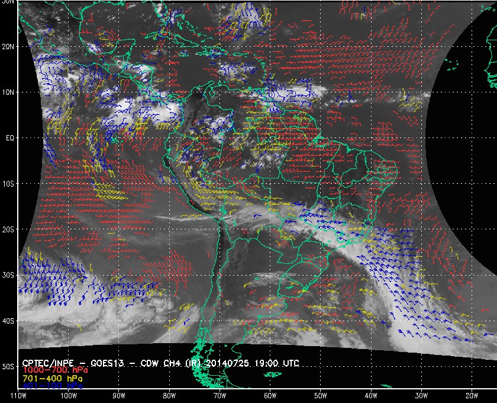Screen dimensions: 497x403
Task: Click the 30W longitude label
Action: click(x=421, y=396)
